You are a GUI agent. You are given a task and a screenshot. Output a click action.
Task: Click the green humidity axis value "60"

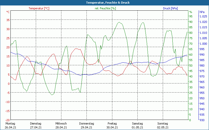point(191,55)
